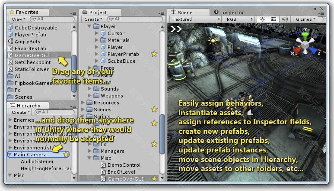
Task: Open the Project panel options menu
Action: pyautogui.click(x=161, y=13)
